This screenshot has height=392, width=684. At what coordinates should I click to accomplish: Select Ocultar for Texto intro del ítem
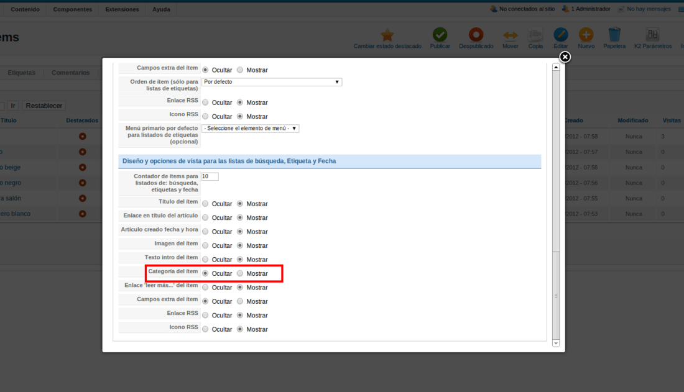(205, 260)
